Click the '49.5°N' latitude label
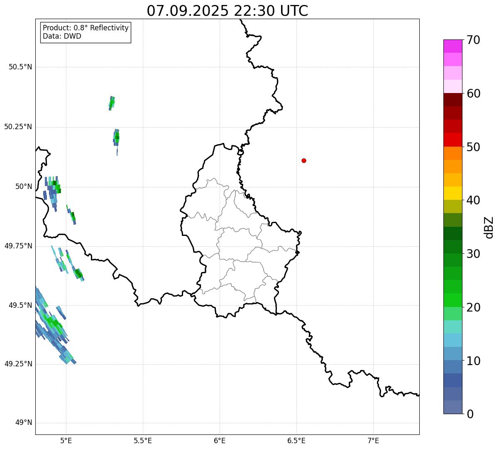The image size is (499, 449). point(20,305)
